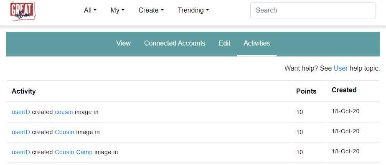
Task: Open the My dropdown menu
Action: coord(118,10)
